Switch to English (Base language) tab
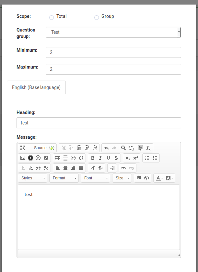 pos(36,87)
